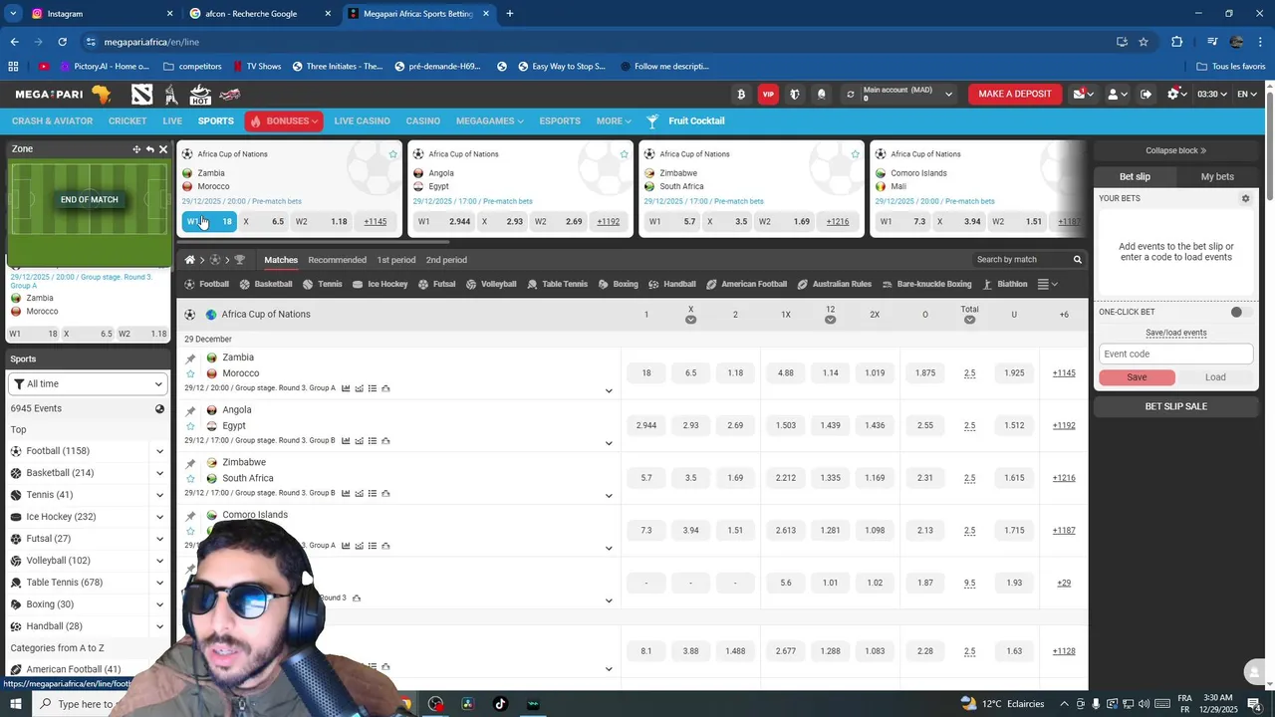Open more sports list dropdown after Biathlon
Image resolution: width=1275 pixels, height=717 pixels.
coord(1047,284)
